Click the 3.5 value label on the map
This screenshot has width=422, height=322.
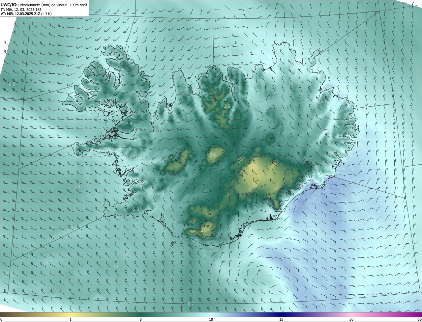click(x=227, y=106)
